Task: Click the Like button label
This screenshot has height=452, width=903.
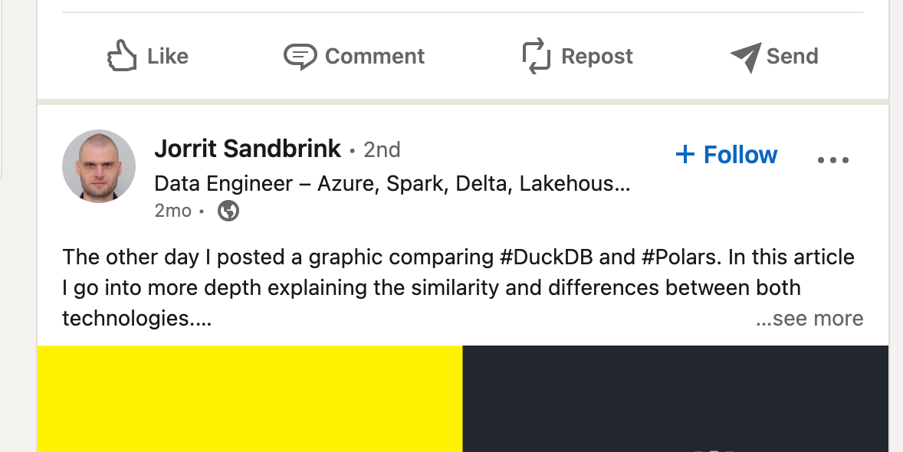Action: point(167,56)
